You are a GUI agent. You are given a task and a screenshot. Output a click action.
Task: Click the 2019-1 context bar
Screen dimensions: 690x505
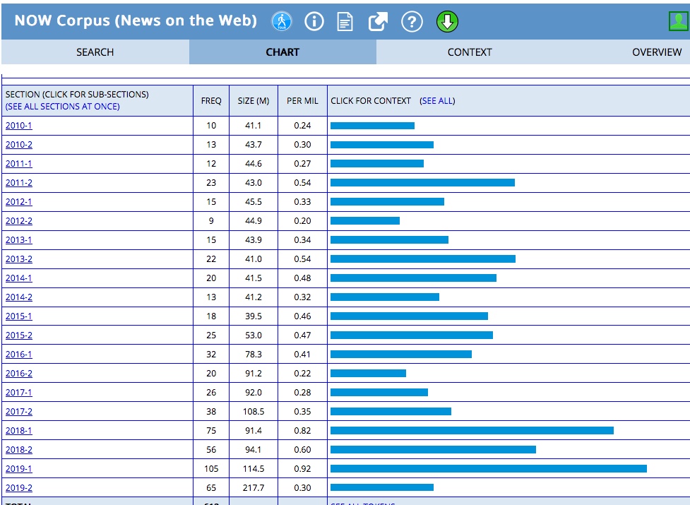(489, 468)
